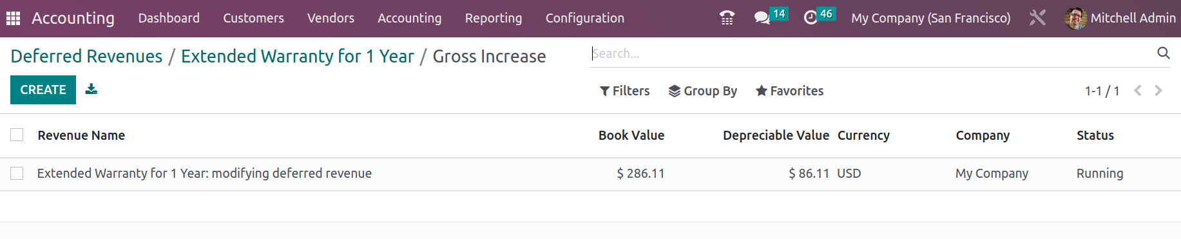Click the export download icon
Image resolution: width=1181 pixels, height=239 pixels.
pos(91,90)
